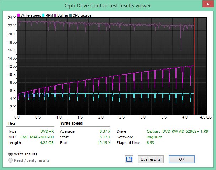Click the purple Buffer legend swatch
Image resolution: width=216 pixels, height=170 pixels.
pyautogui.click(x=55, y=16)
